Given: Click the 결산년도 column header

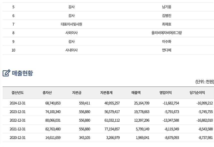Looking at the screenshot, I should (18, 93).
